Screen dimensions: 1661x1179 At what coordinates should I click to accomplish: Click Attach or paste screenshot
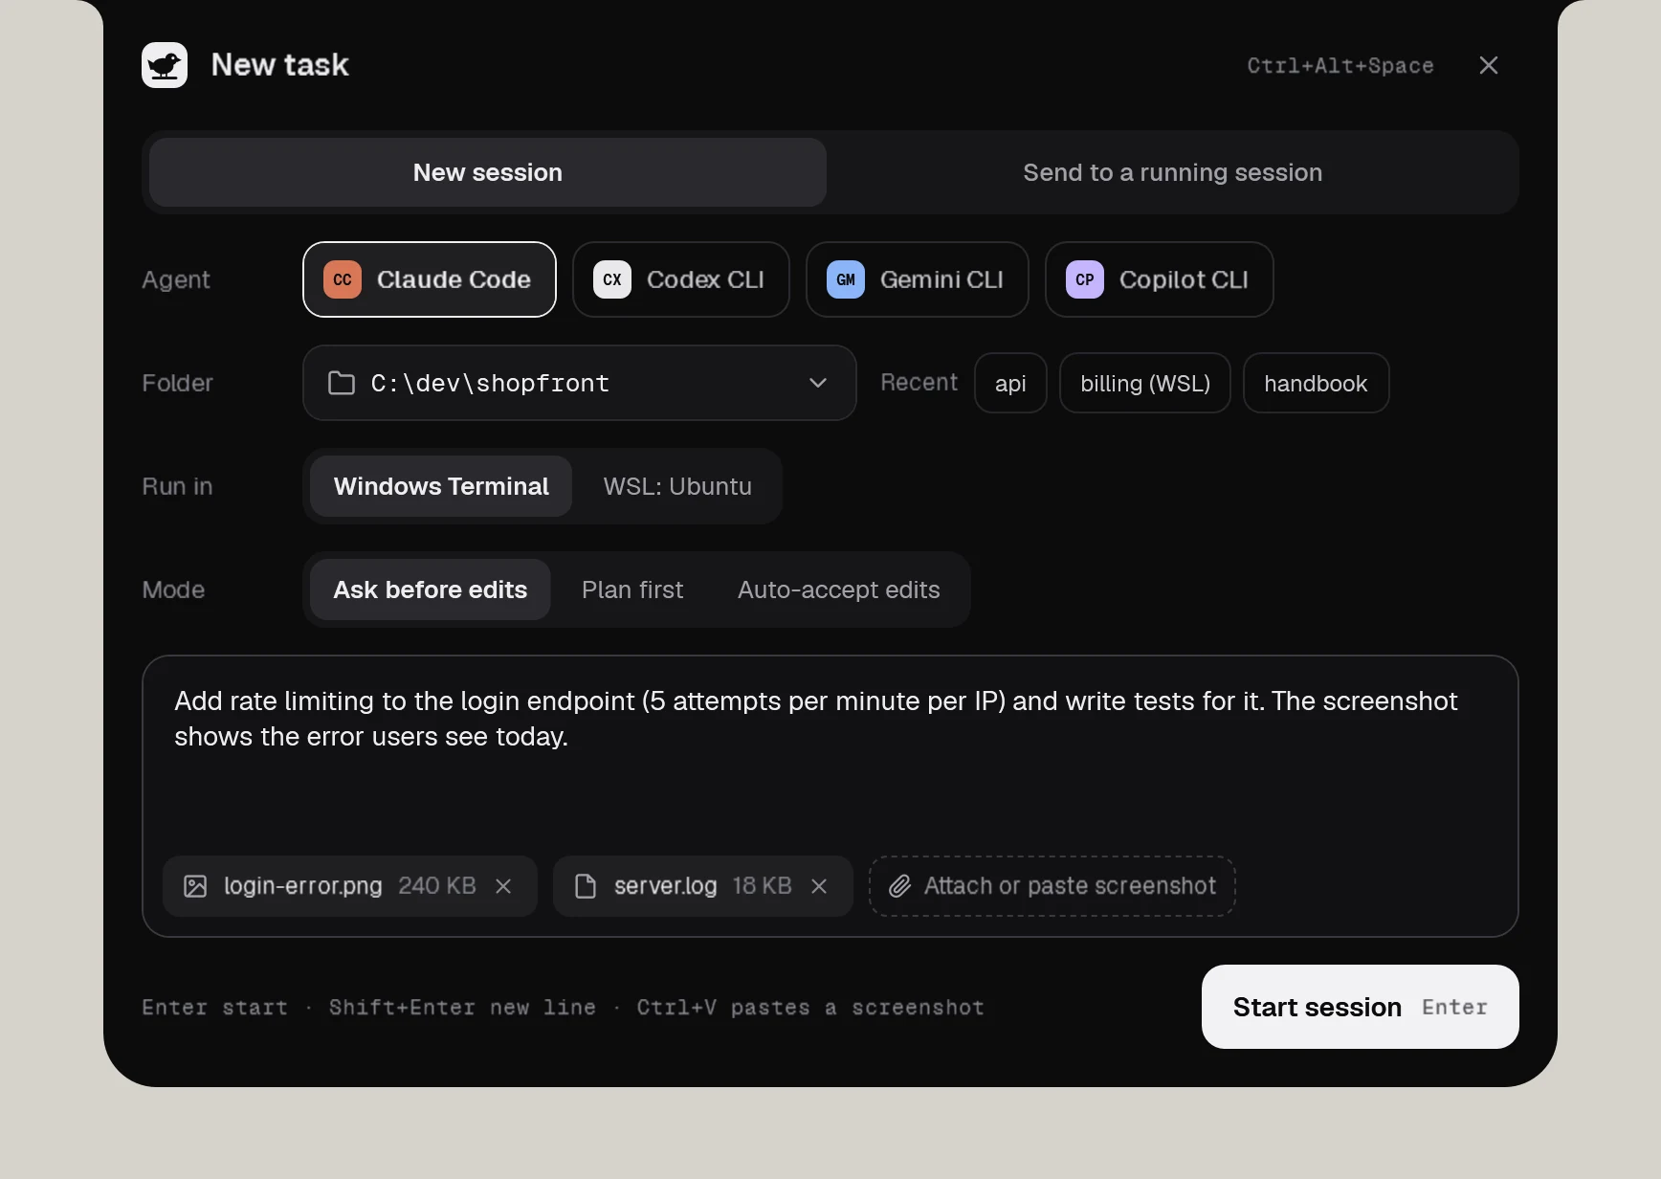pos(1052,886)
